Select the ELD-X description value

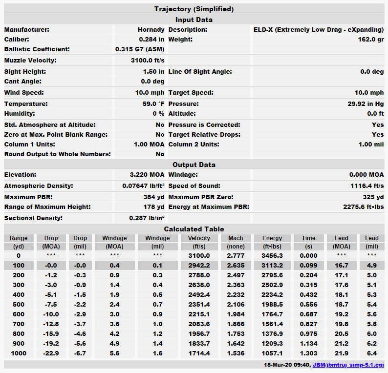coord(319,30)
